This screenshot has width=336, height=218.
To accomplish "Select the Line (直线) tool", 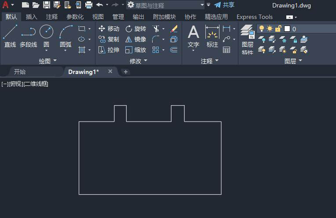I will 10,36.
